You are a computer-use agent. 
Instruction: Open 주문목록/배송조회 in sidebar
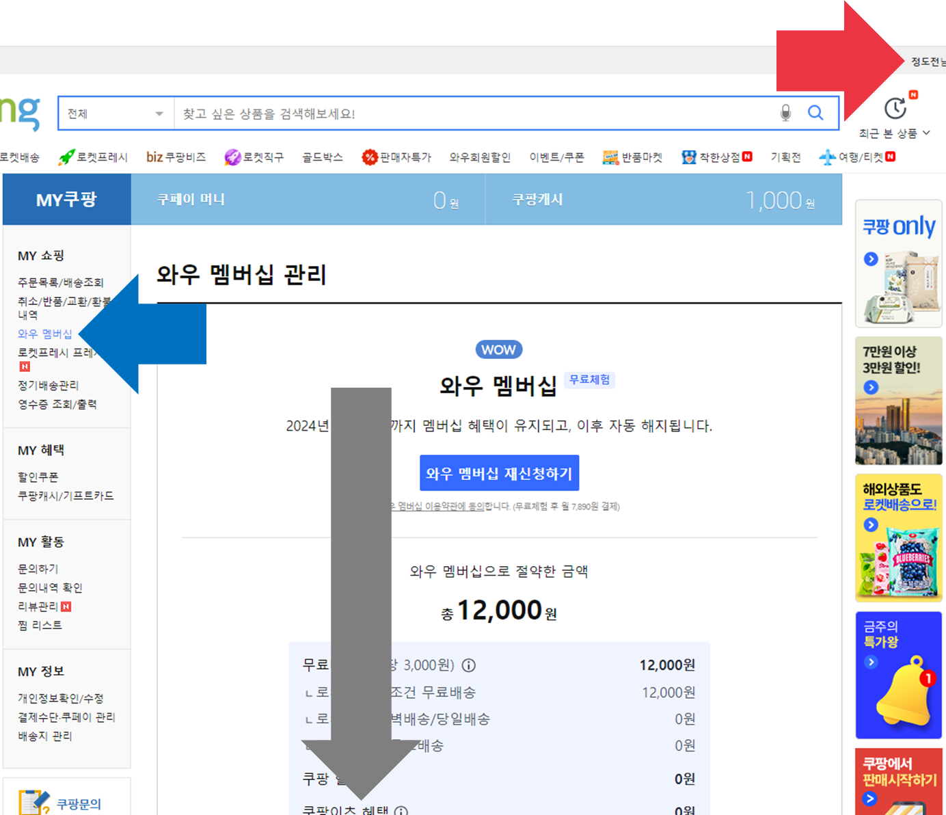[61, 282]
